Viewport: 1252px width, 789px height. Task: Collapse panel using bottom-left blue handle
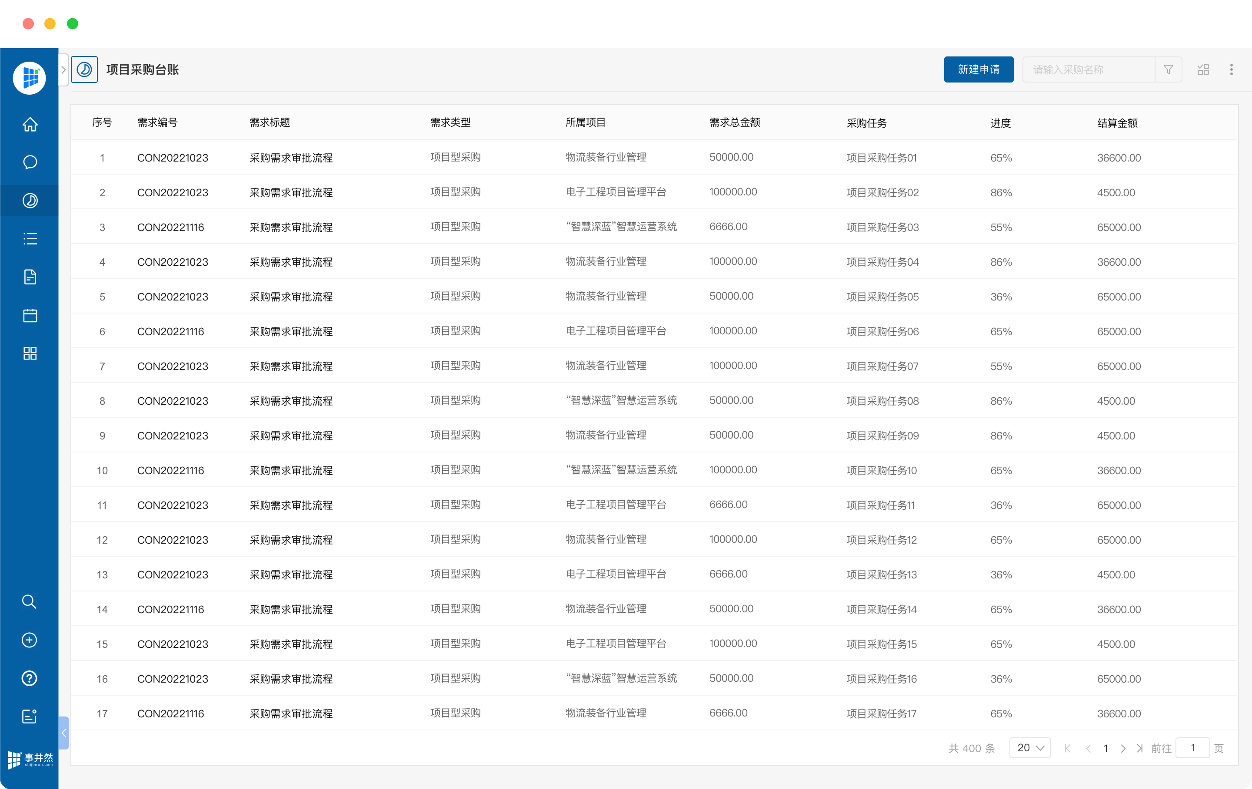coord(63,733)
